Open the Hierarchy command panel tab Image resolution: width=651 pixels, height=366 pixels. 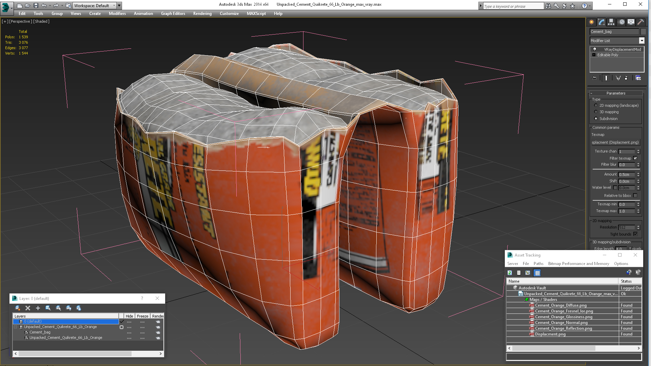[x=611, y=22]
